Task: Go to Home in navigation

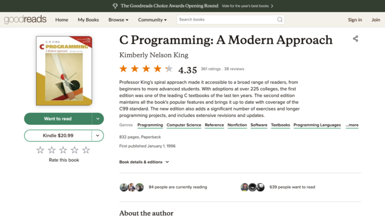Action: [61, 20]
